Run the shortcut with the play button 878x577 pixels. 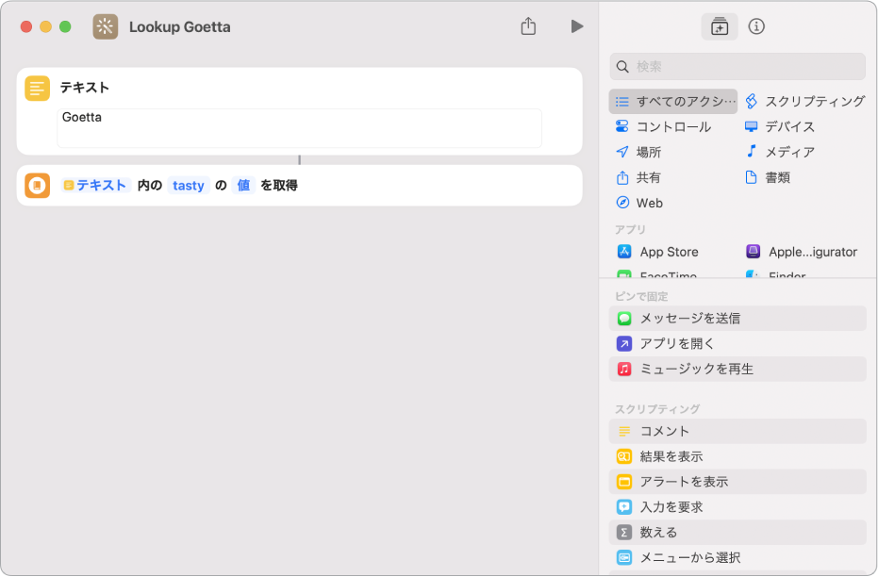[577, 26]
